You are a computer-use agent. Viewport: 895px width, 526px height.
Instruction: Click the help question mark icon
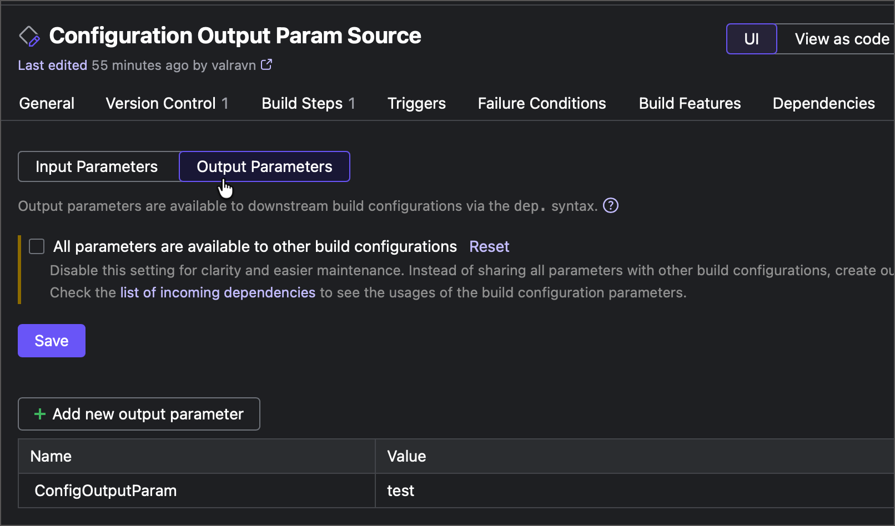[611, 205]
